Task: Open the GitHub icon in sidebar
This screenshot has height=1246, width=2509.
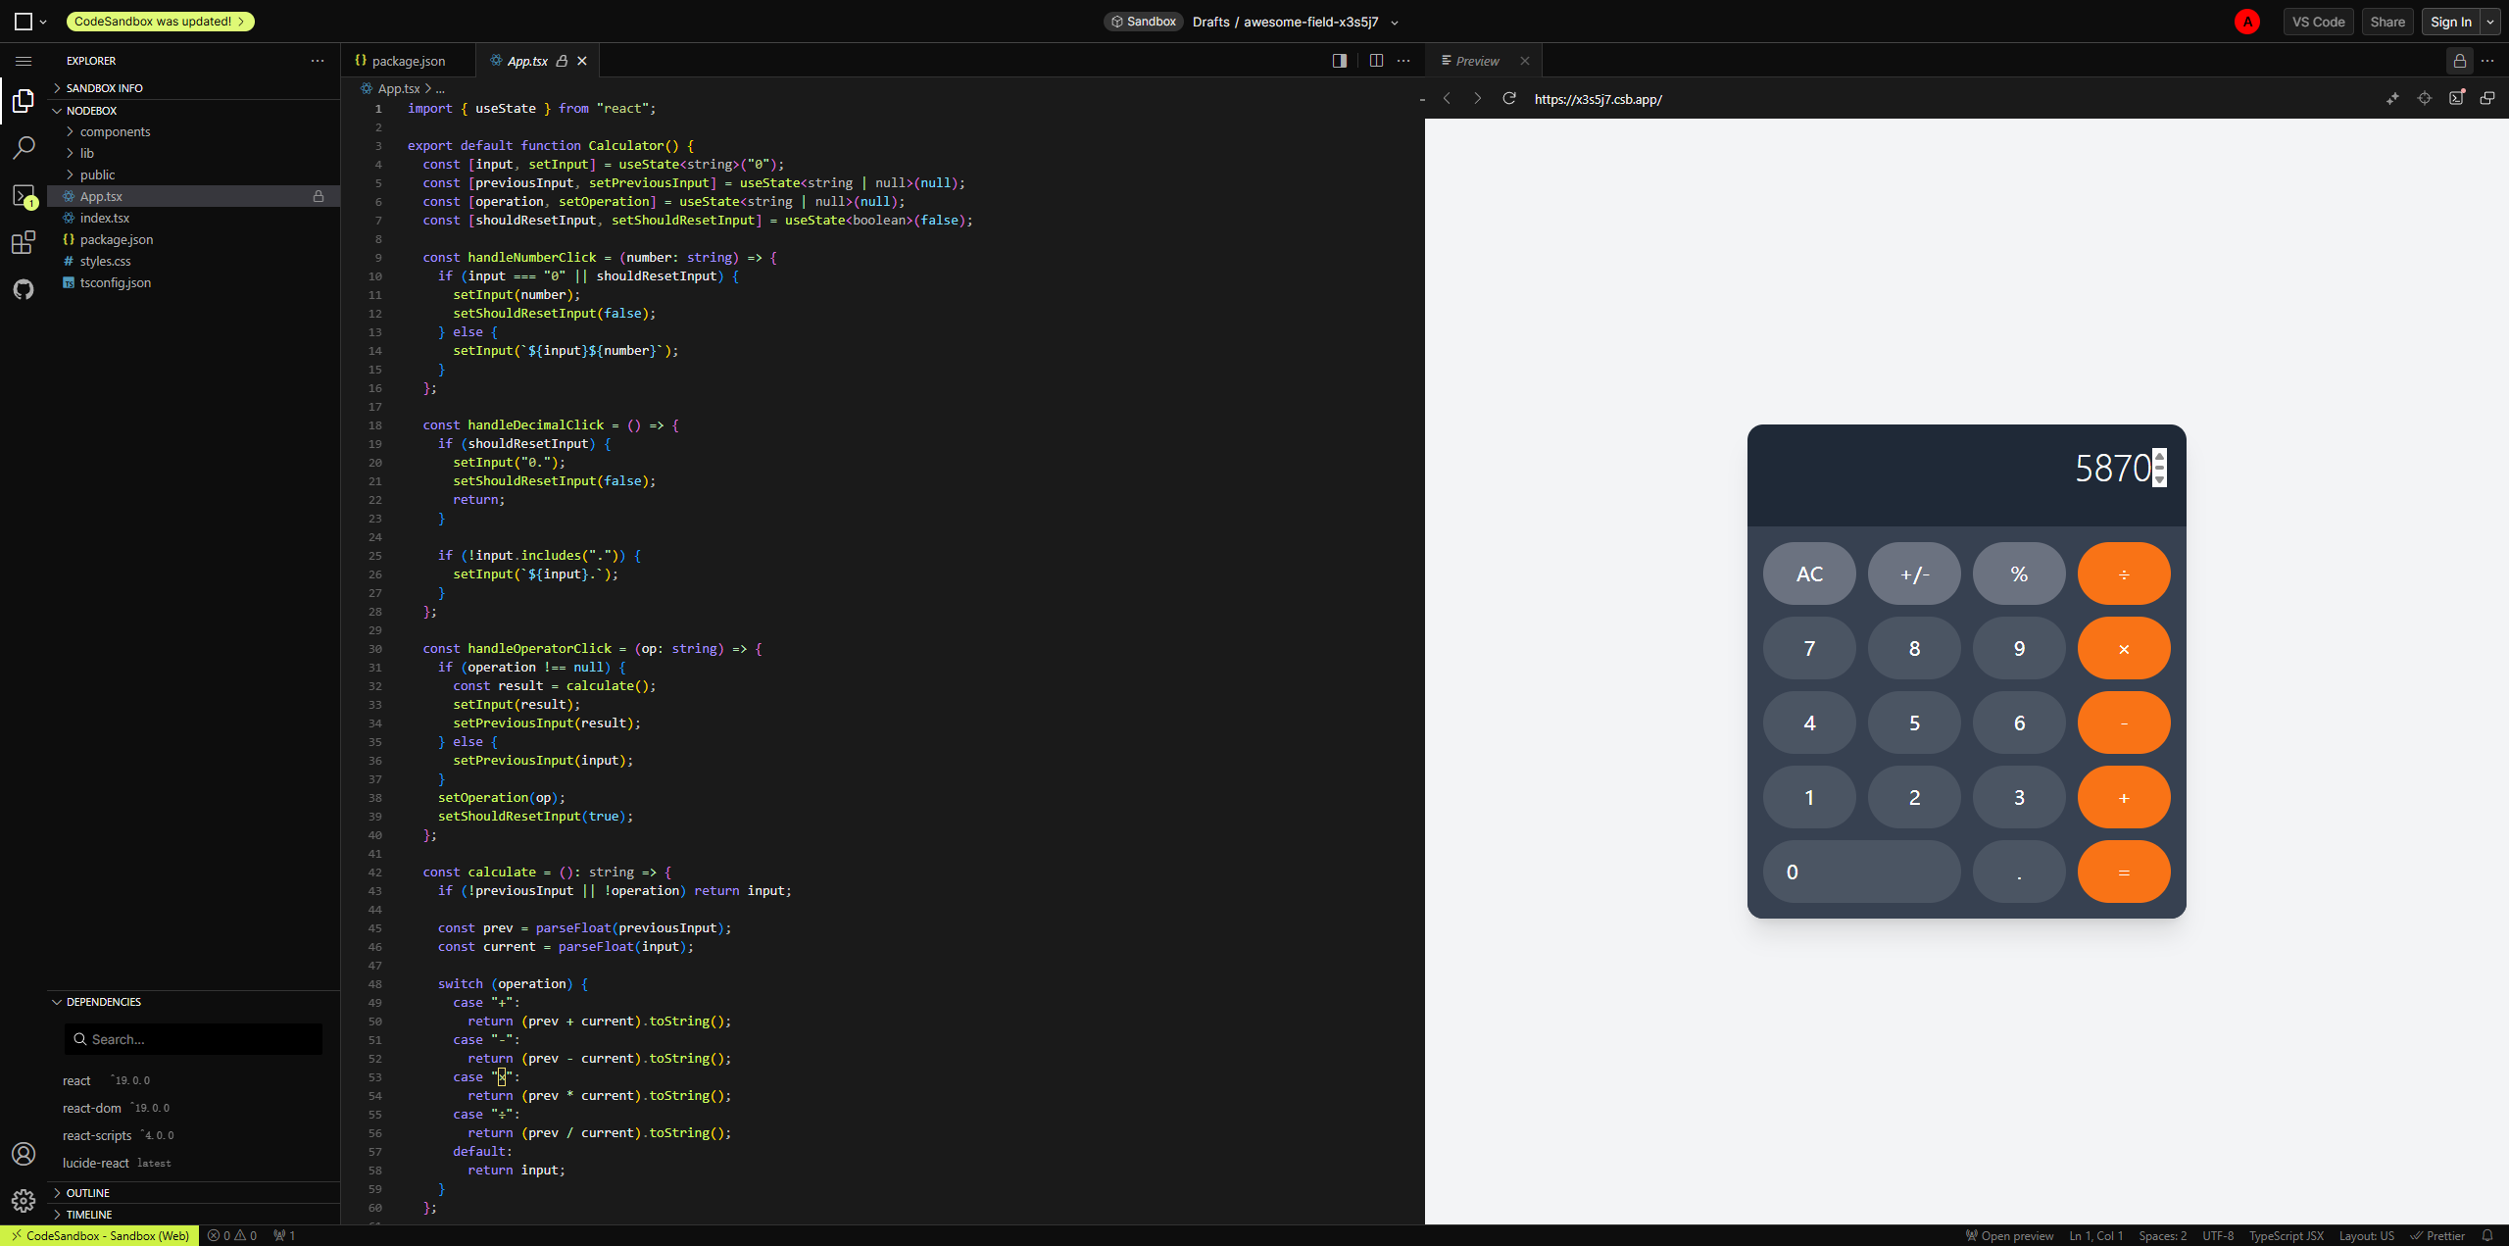Action: 24,289
